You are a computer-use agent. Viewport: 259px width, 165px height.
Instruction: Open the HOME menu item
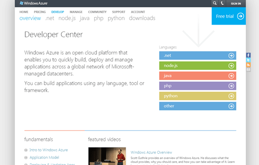24,12
